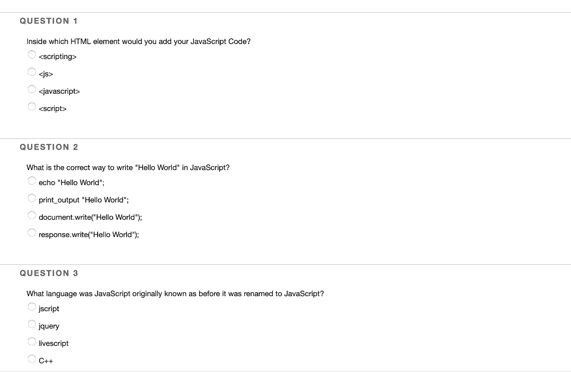Pick livescript for Question 3
571x372 pixels.
[32, 341]
